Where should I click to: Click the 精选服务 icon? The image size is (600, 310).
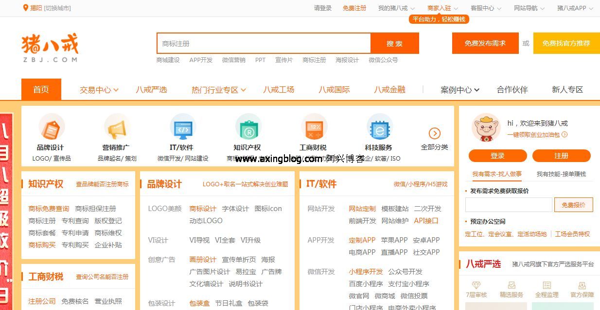(512, 285)
